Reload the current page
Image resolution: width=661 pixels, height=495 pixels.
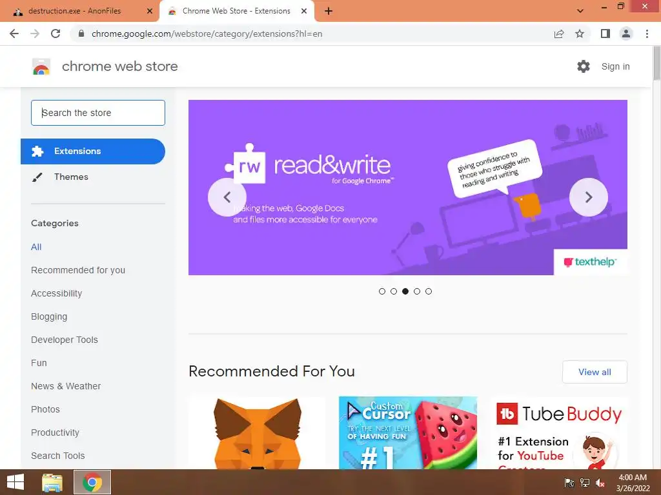(56, 34)
